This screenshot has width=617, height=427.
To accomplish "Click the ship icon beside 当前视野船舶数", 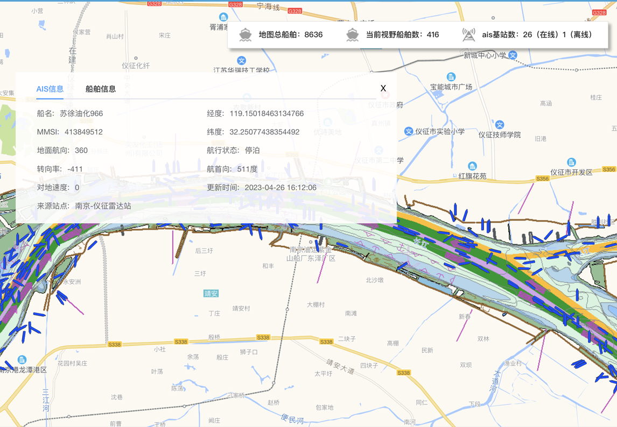I will pyautogui.click(x=353, y=34).
